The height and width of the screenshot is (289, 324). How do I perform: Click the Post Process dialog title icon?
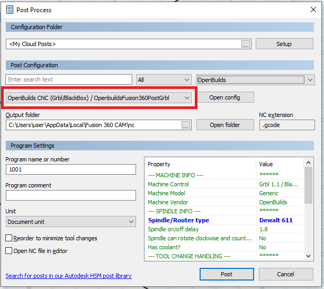click(10, 10)
